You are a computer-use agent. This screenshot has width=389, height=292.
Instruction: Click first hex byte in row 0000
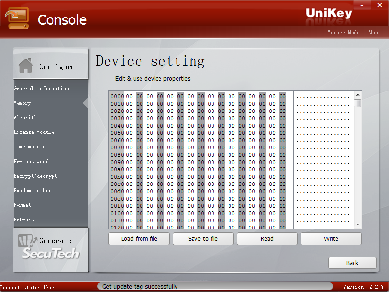coord(129,96)
